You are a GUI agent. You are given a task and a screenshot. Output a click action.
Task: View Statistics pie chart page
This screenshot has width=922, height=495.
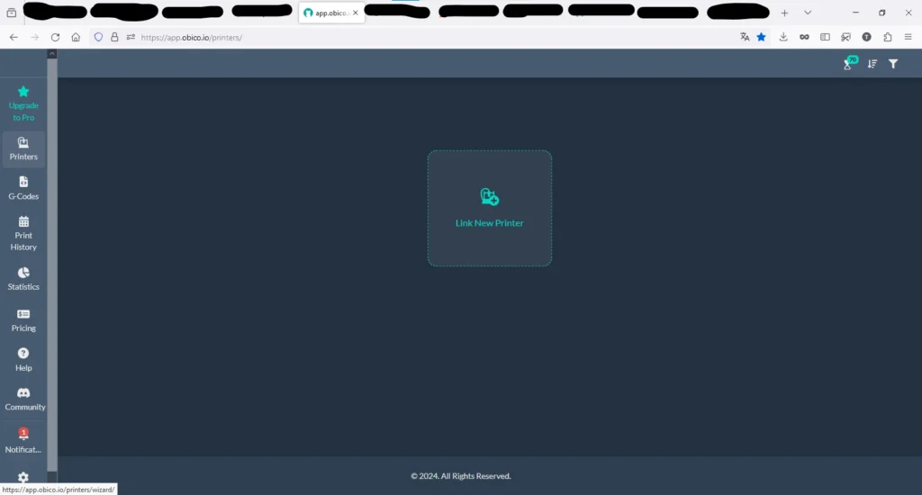(23, 273)
